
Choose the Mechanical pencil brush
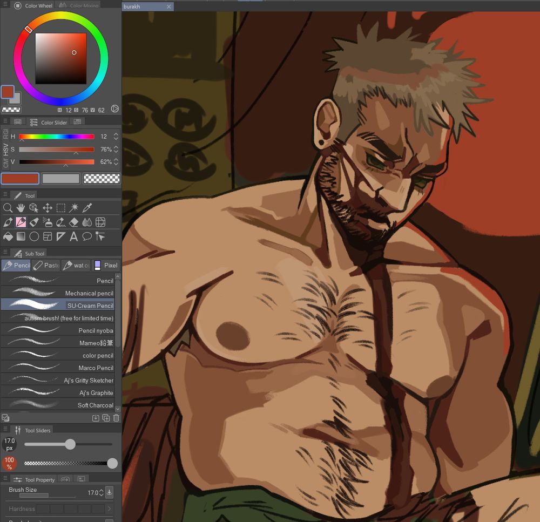point(57,293)
